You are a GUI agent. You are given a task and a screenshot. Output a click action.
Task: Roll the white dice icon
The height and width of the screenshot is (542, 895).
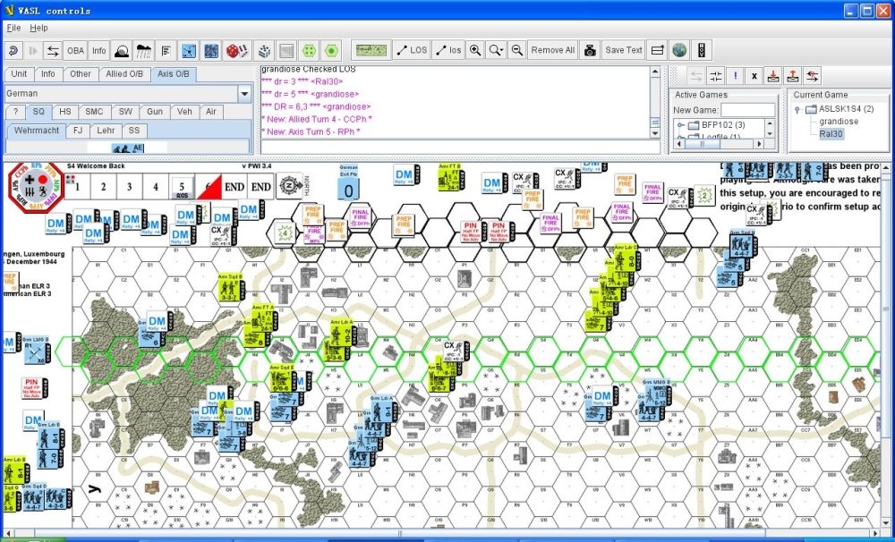[x=264, y=50]
